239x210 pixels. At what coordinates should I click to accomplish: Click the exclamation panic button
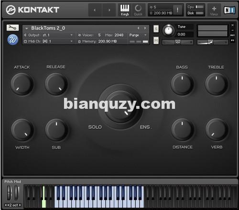click(x=177, y=10)
